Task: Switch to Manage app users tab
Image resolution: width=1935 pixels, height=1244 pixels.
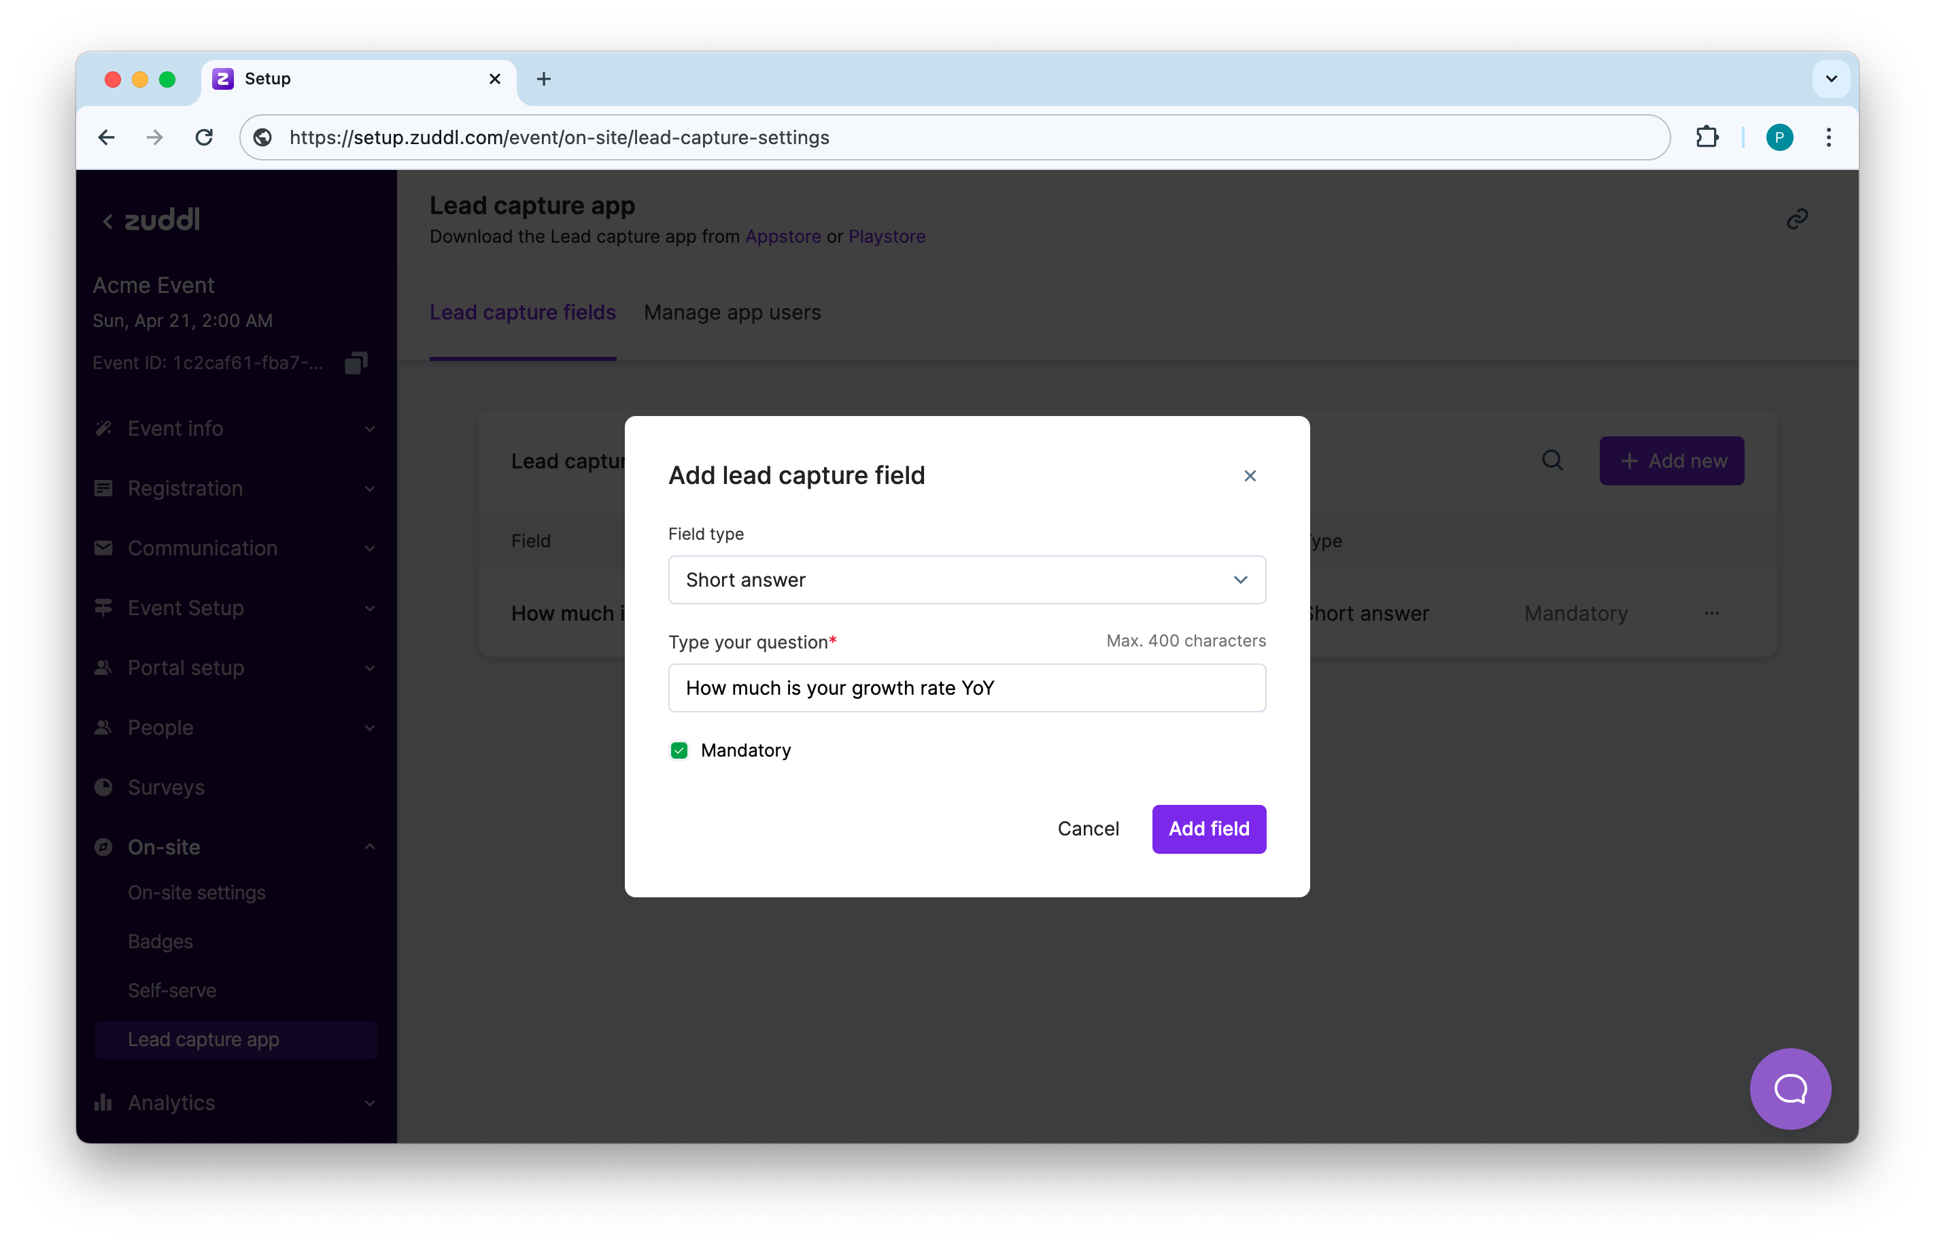Action: (x=732, y=313)
